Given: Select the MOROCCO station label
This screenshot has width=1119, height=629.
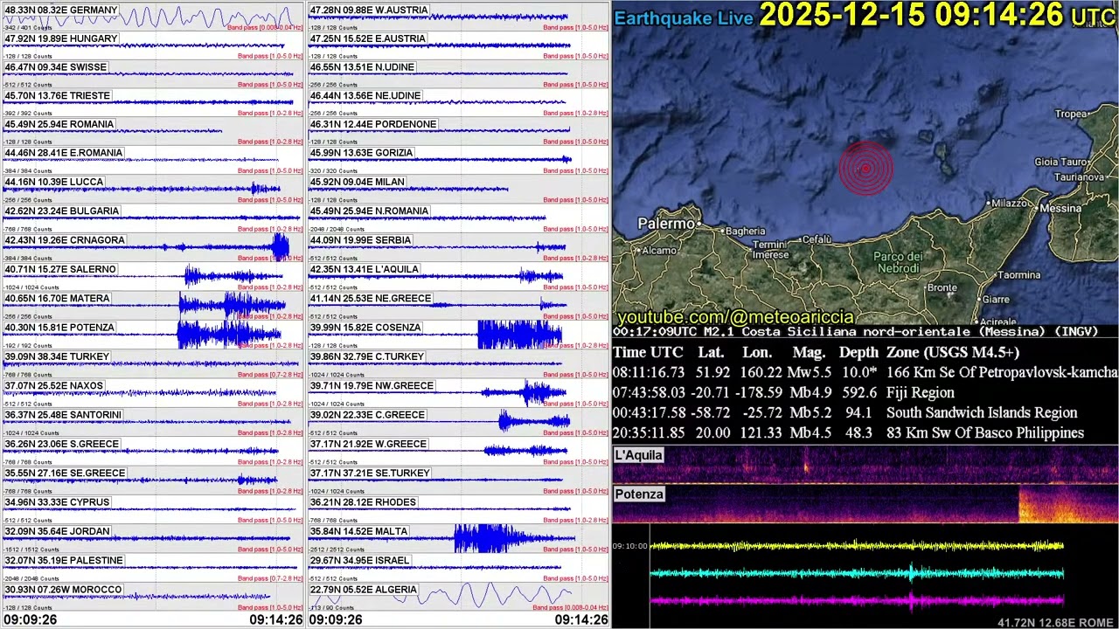Looking at the screenshot, I should pyautogui.click(x=63, y=591).
